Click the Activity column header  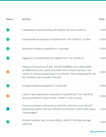click(x=26, y=19)
